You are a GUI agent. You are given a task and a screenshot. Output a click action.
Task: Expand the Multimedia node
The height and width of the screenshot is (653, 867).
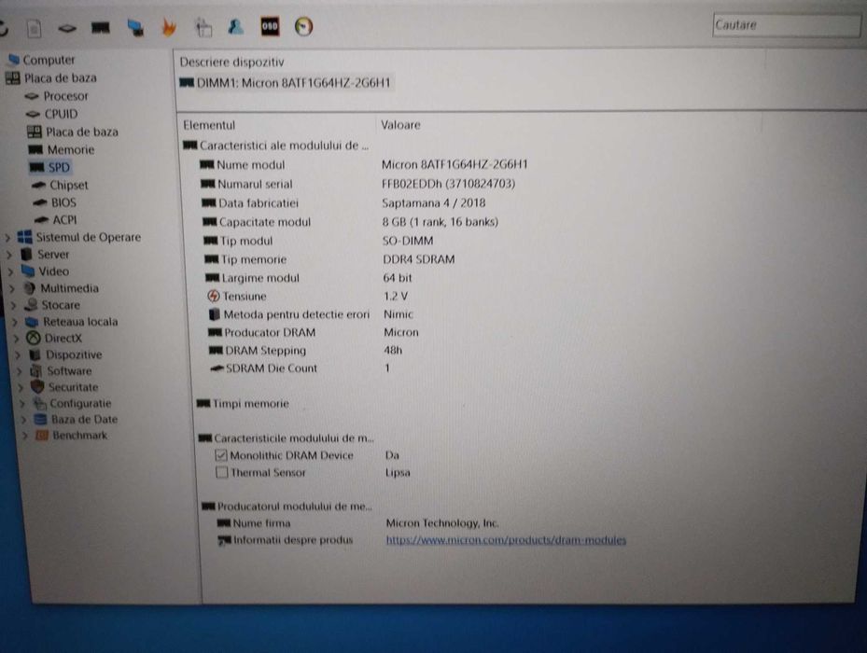(x=12, y=288)
